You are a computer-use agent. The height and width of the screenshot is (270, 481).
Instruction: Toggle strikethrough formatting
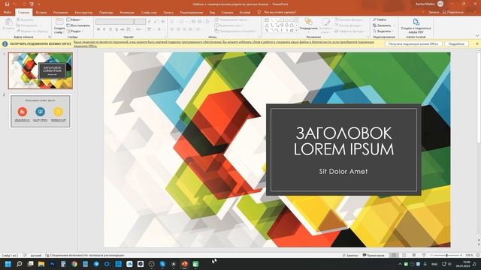[123, 29]
